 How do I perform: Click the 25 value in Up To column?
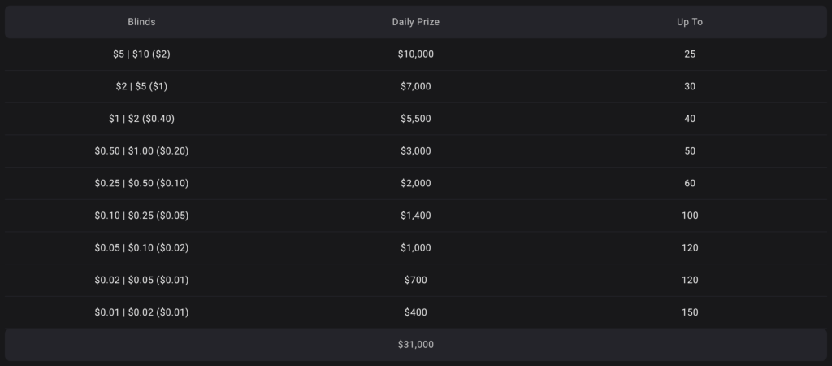pyautogui.click(x=690, y=54)
